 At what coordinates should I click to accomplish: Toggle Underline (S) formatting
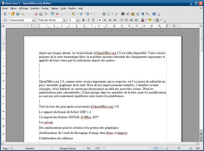pos(93,20)
